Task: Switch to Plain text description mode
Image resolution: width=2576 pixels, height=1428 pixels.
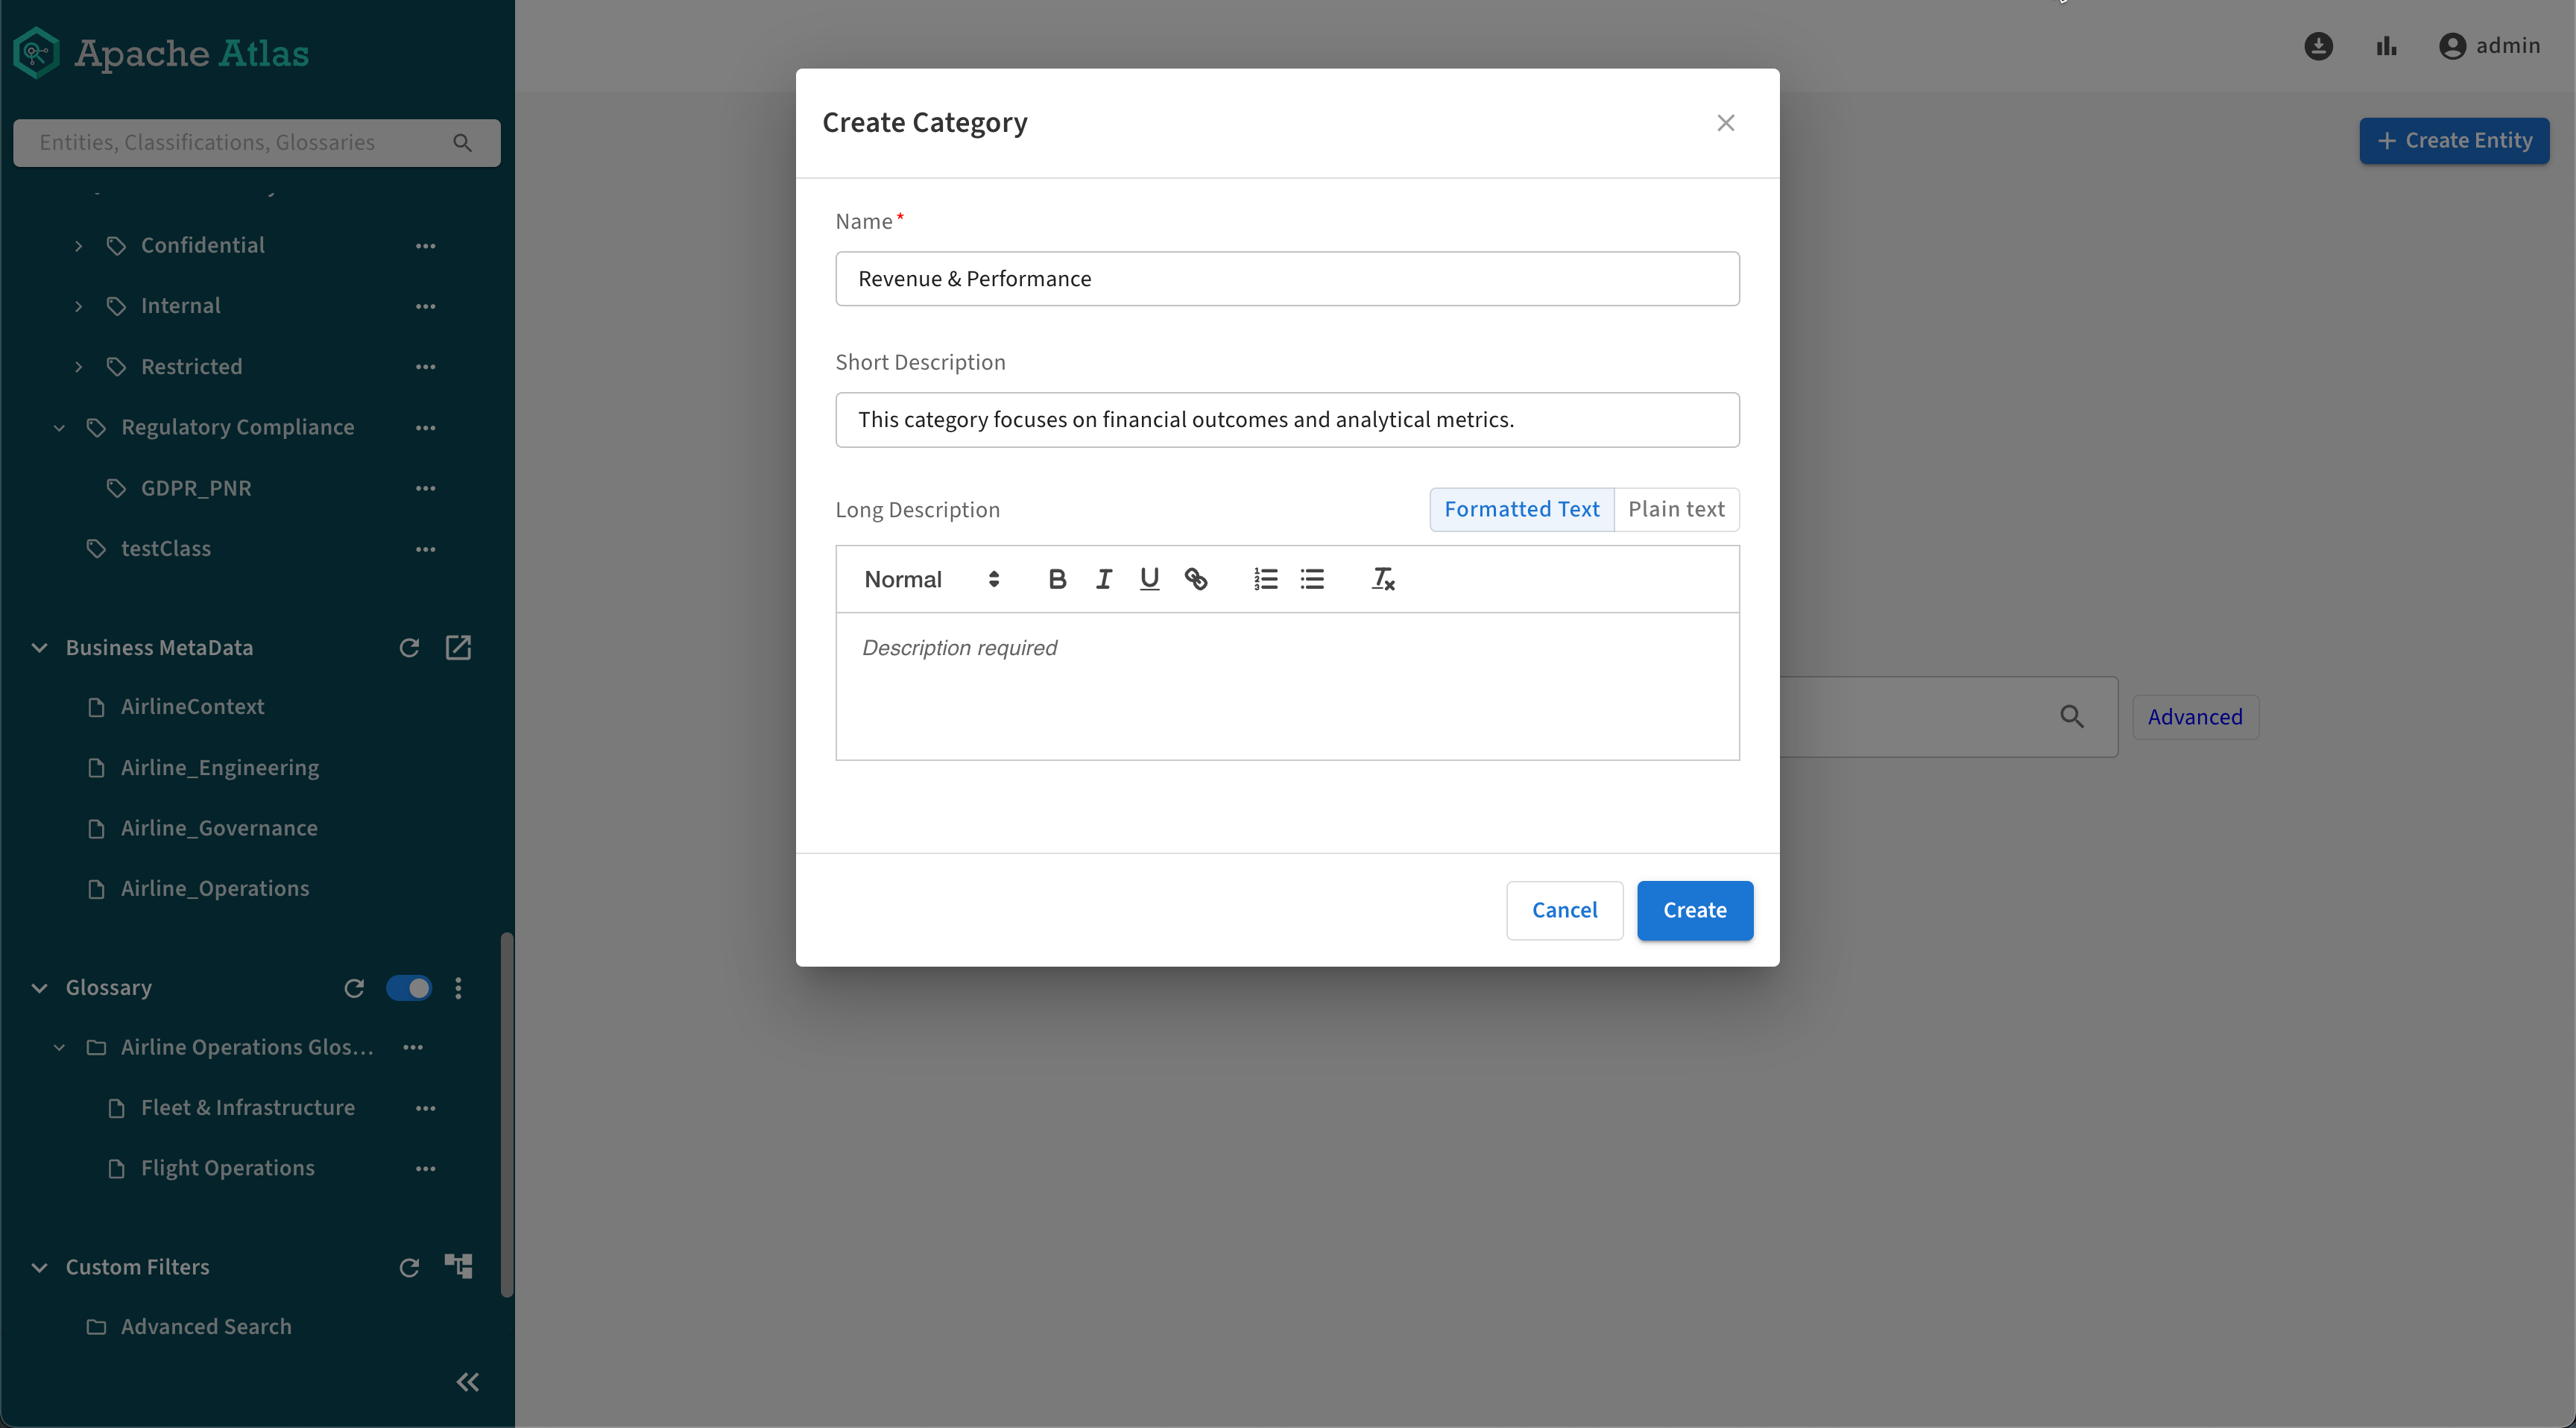Action: tap(1676, 509)
